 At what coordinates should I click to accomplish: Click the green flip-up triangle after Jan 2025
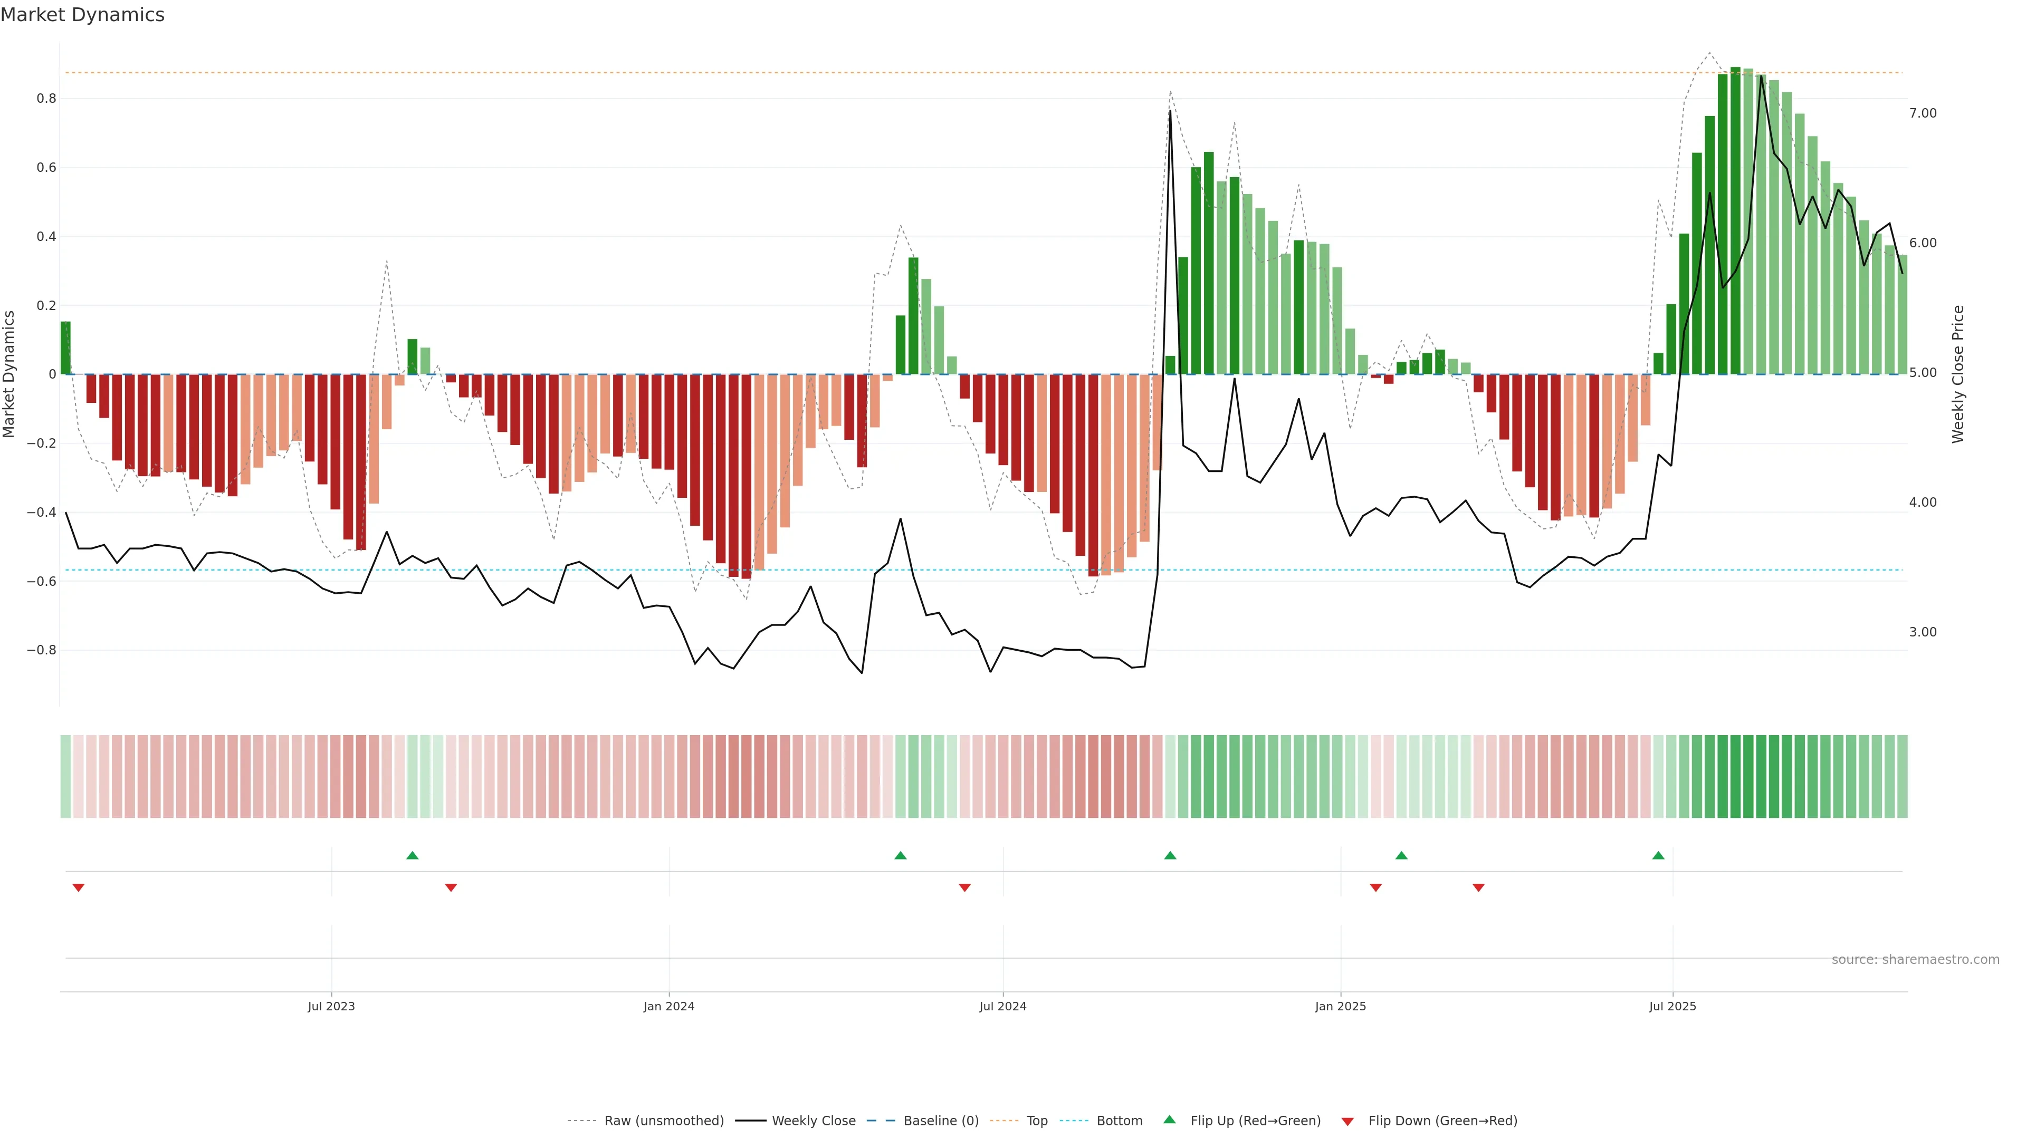click(x=1401, y=855)
